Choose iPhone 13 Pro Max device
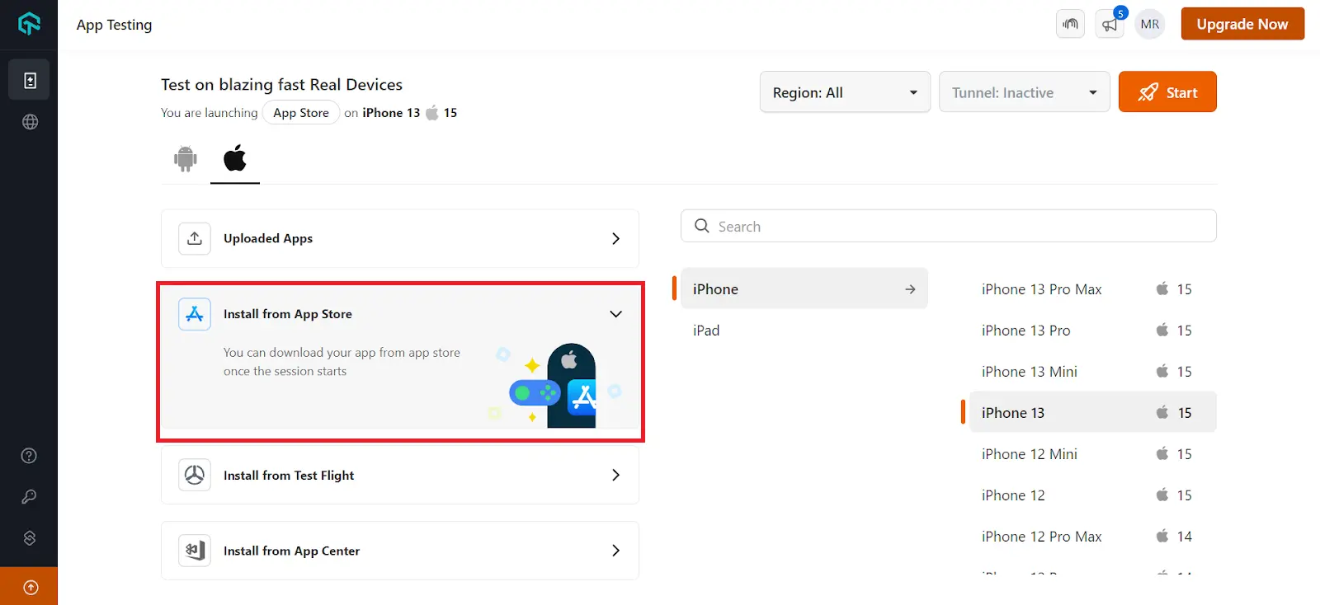This screenshot has width=1320, height=605. [x=1042, y=289]
